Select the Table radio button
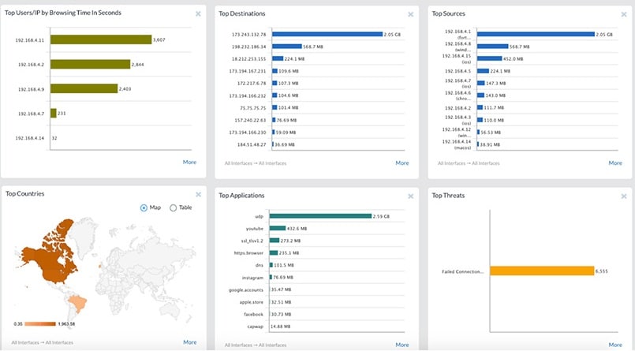Image resolution: width=635 pixels, height=351 pixels. (x=174, y=207)
